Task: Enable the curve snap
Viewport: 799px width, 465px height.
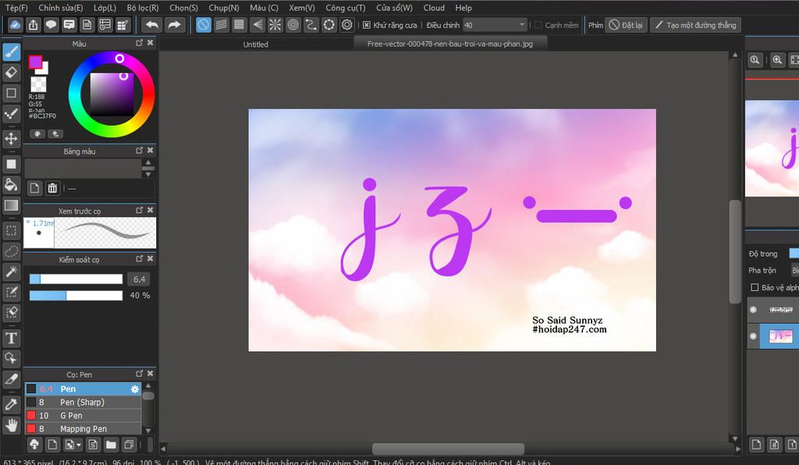Action: click(x=311, y=24)
